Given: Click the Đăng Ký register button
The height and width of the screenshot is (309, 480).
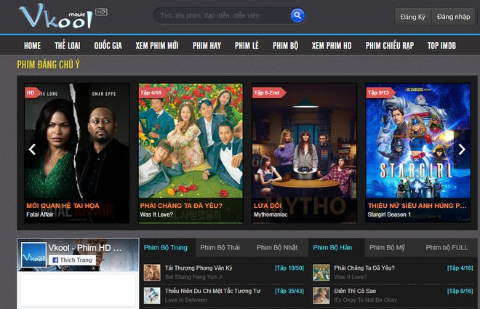Looking at the screenshot, I should pyautogui.click(x=412, y=17).
